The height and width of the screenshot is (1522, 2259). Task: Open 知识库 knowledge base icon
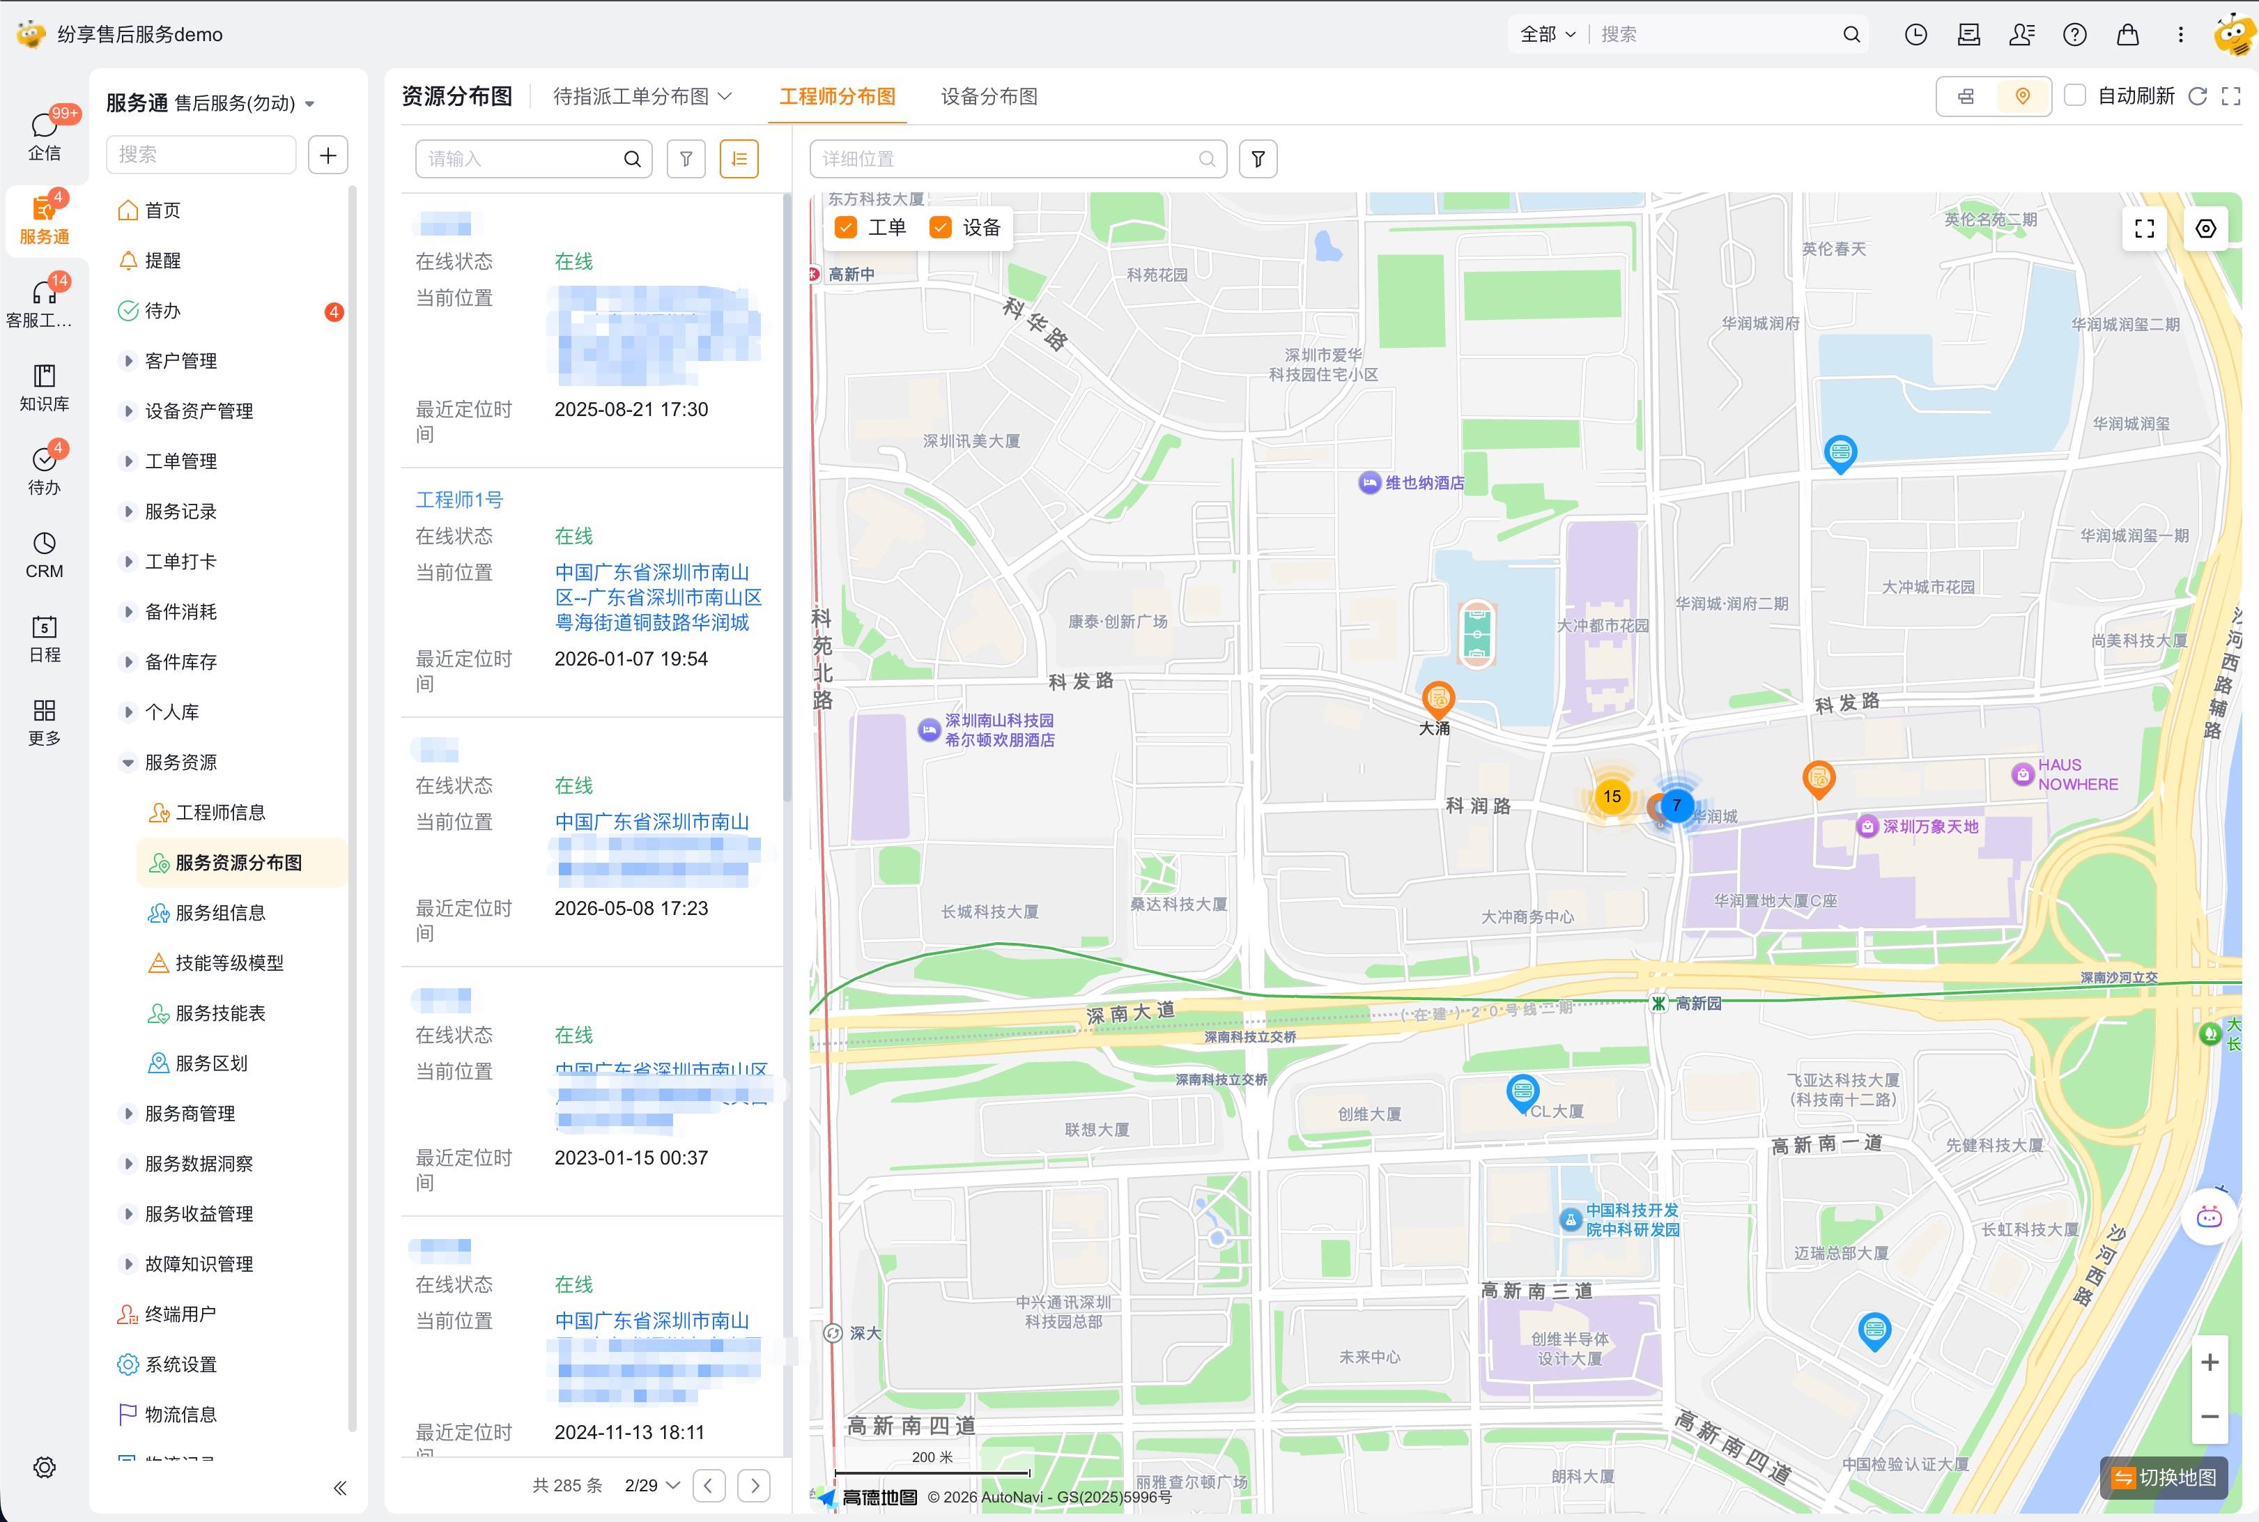[45, 387]
